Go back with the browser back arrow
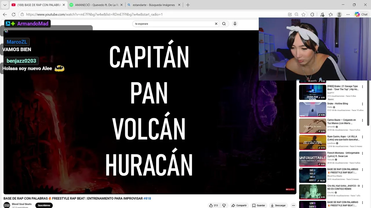 click(5, 14)
